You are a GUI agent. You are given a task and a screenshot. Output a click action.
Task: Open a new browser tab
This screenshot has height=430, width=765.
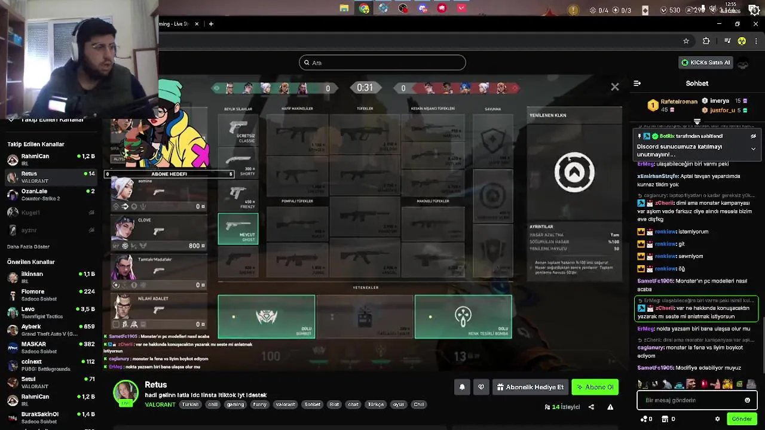tap(211, 24)
